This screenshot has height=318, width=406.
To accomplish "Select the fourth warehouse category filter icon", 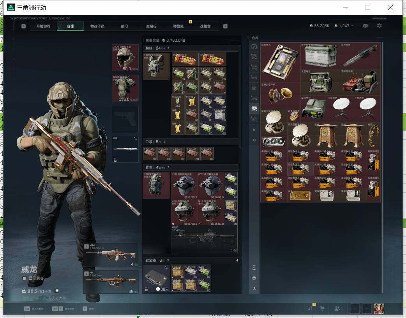I will tap(254, 77).
